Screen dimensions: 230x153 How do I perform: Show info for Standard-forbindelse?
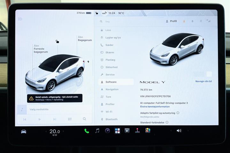167,122
